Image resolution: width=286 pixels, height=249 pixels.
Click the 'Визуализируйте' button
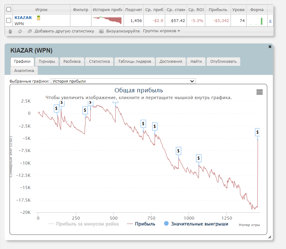coord(120,31)
